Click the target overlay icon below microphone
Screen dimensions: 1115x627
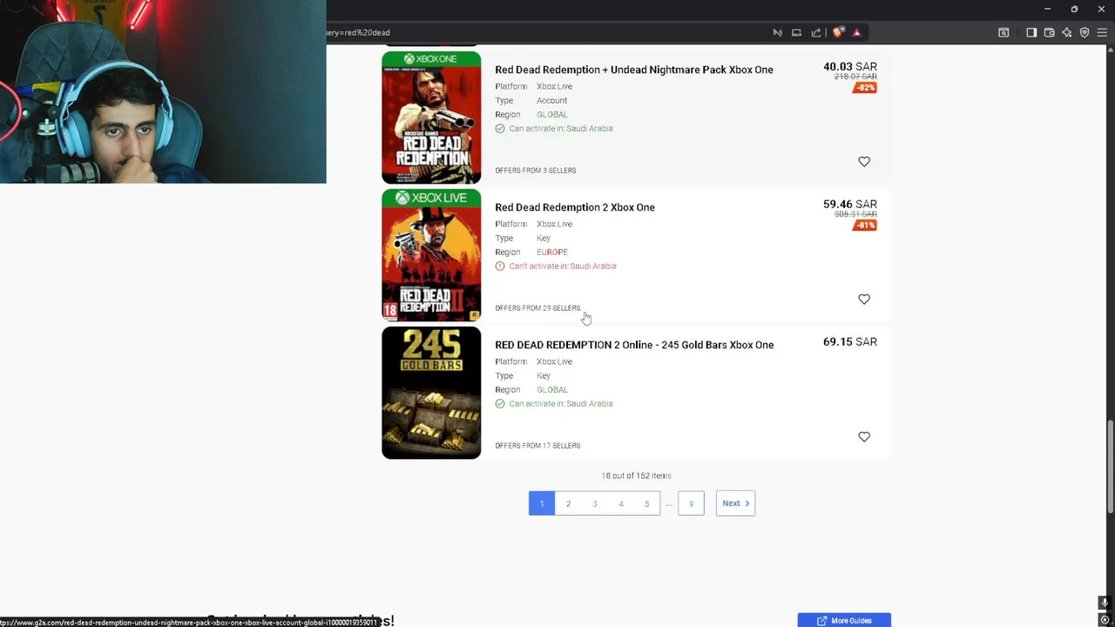(1105, 619)
